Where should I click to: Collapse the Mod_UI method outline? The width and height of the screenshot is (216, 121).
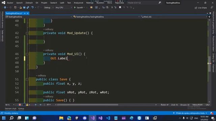pyautogui.click(x=27, y=54)
